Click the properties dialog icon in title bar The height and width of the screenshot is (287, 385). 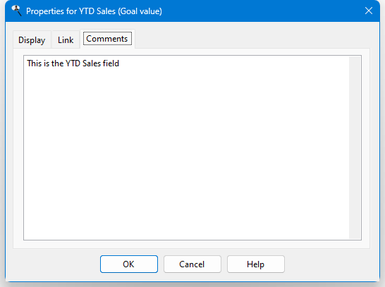pyautogui.click(x=17, y=11)
